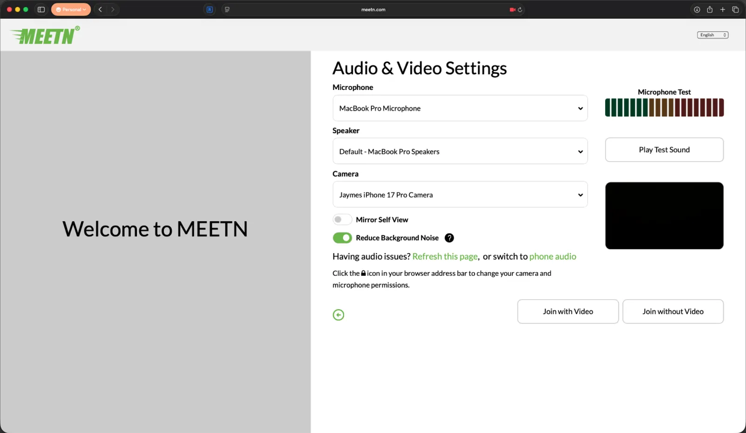Open the English language selector
Screen dimensions: 746x433
(713, 35)
